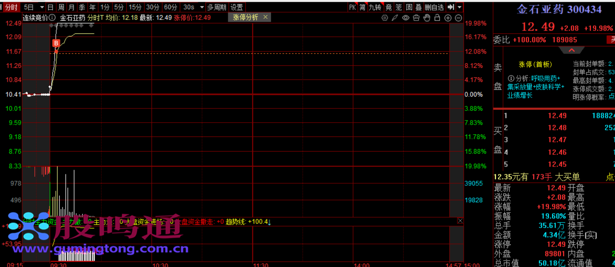
Task: Collapse the sell panel with chevron
Action: [x=571, y=50]
